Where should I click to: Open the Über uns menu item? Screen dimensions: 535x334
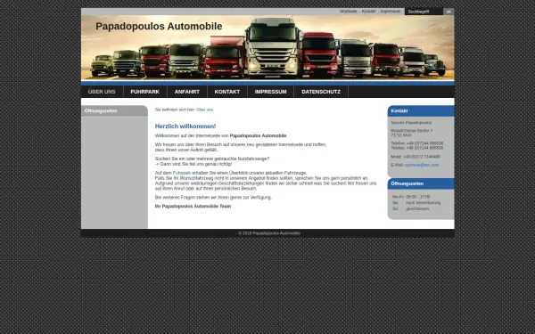coord(102,92)
